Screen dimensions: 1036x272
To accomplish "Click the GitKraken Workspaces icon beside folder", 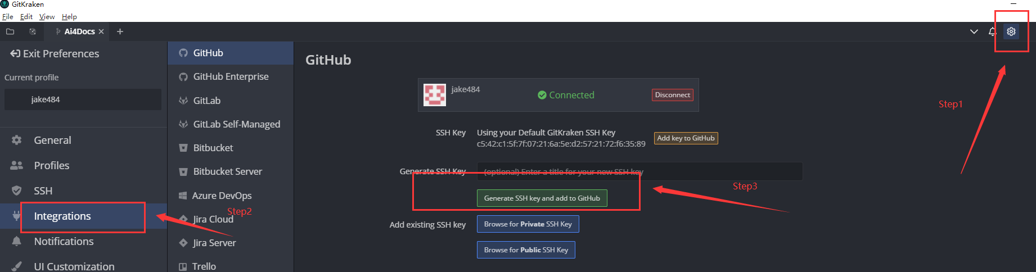I will coord(33,31).
